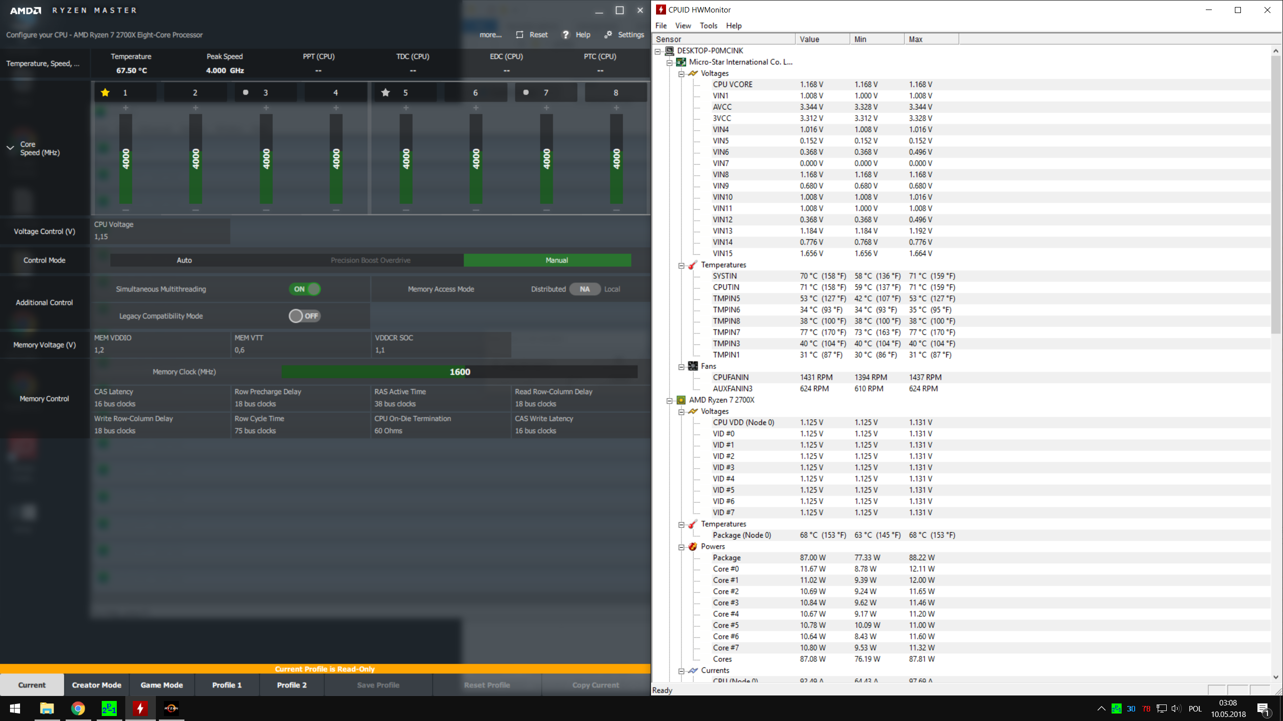1283x721 pixels.
Task: Select Precision Boost Overdrive mode
Action: [x=370, y=260]
